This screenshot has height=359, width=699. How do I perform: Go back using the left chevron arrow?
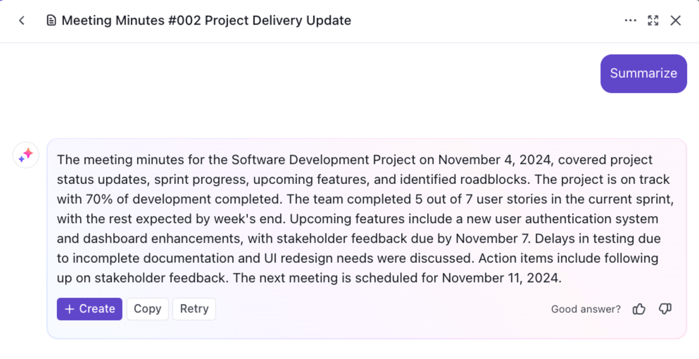click(21, 21)
